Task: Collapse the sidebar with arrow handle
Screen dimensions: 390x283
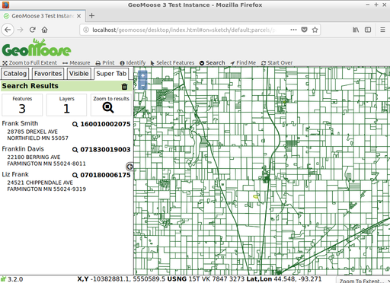Action: [129, 167]
